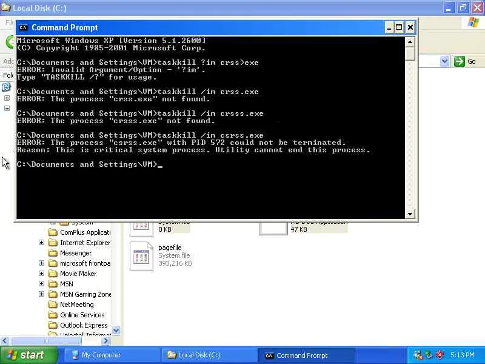Maximize the Command Prompt window
Image resolution: width=485 pixels, height=364 pixels.
pos(399,27)
